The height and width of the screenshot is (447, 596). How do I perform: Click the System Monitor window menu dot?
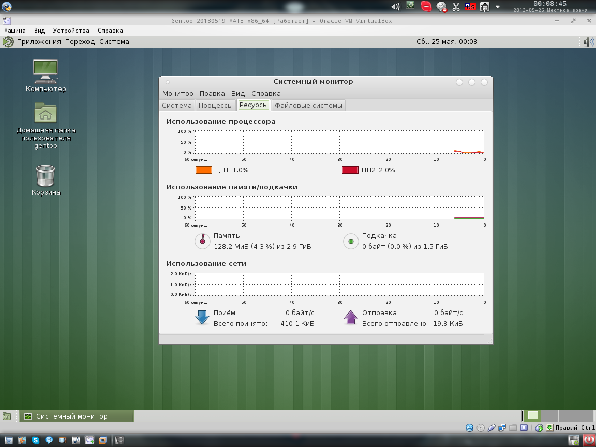(x=168, y=82)
